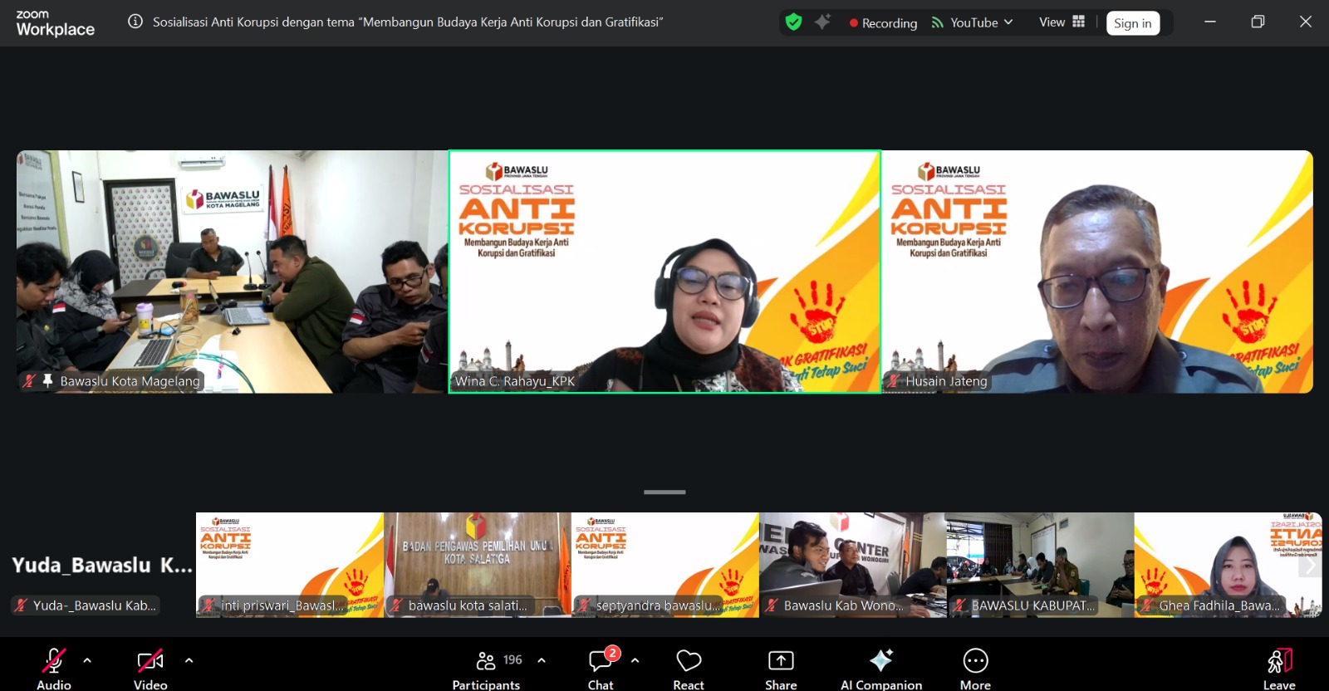The image size is (1329, 691).
Task: Click the Recording indicator
Action: [883, 23]
